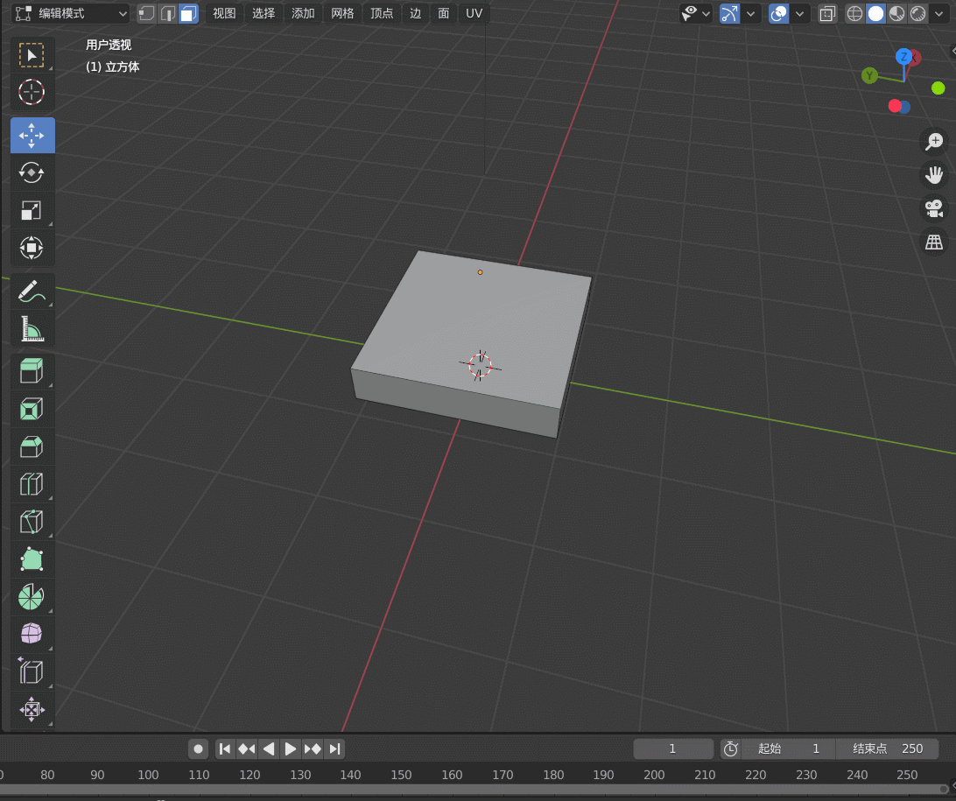Screen dimensions: 956x801
Task: Select the Measure ruler tool
Action: 32,329
